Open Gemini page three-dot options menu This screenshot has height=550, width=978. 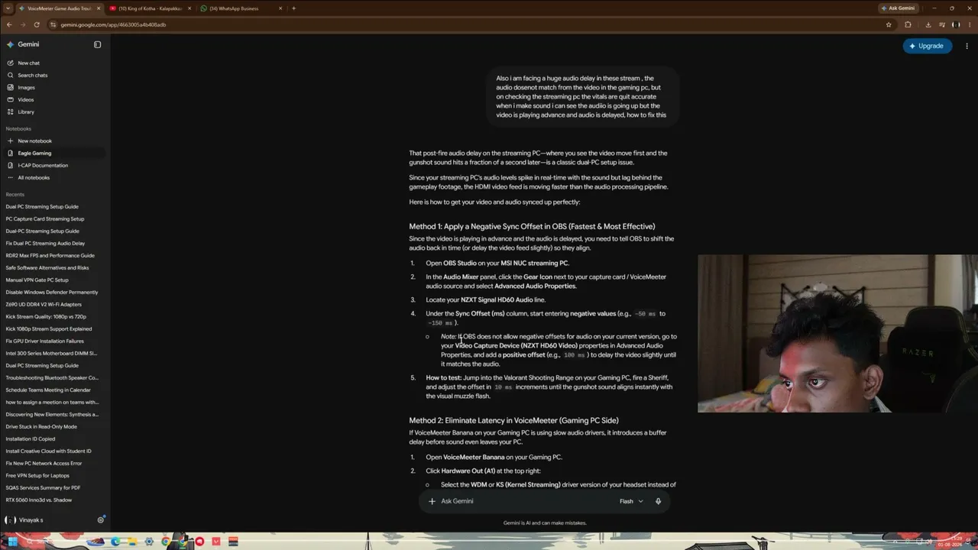(x=968, y=46)
